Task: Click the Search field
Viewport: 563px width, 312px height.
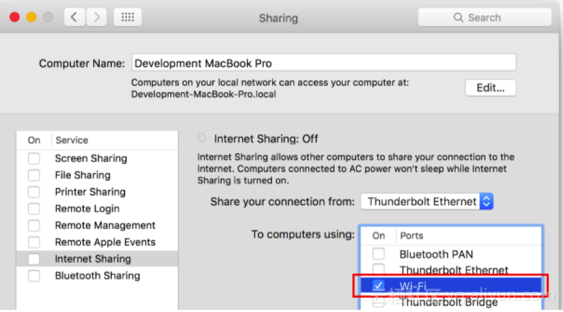Action: (484, 17)
